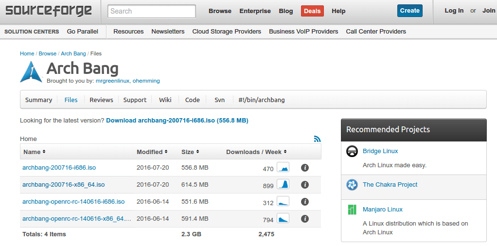Image resolution: width=497 pixels, height=246 pixels.
Task: Sort files by Modified date column
Action: click(152, 152)
